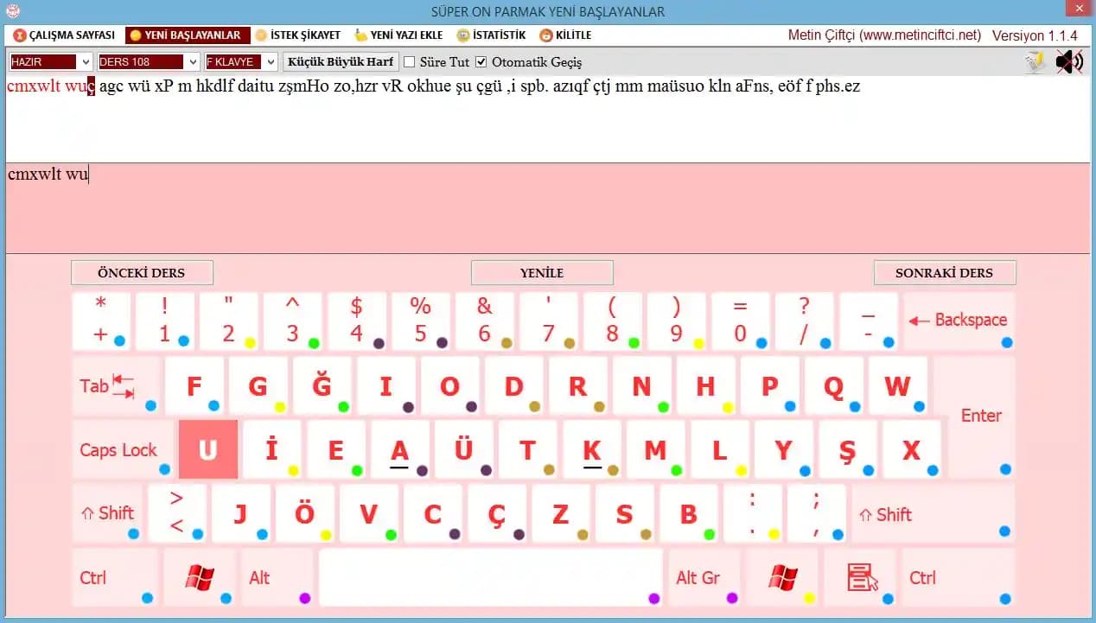Click the YENİLE button
The width and height of the screenshot is (1096, 623).
pos(542,273)
